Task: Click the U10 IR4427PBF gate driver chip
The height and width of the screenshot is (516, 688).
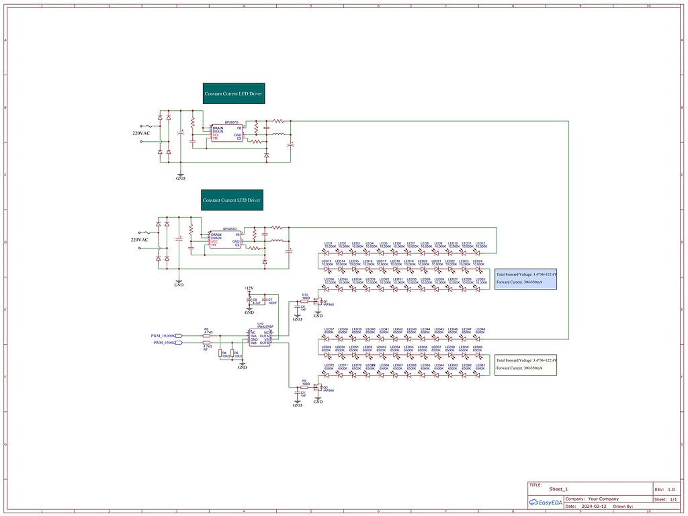Action: 260,338
